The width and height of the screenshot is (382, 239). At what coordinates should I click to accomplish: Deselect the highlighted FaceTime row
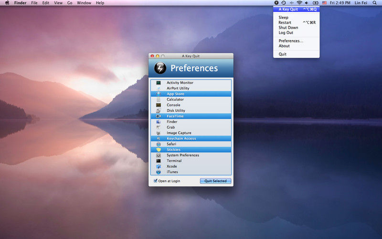tap(191, 116)
